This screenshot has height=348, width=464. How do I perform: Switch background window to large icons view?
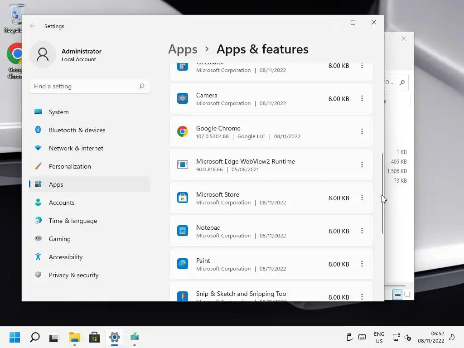click(407, 295)
